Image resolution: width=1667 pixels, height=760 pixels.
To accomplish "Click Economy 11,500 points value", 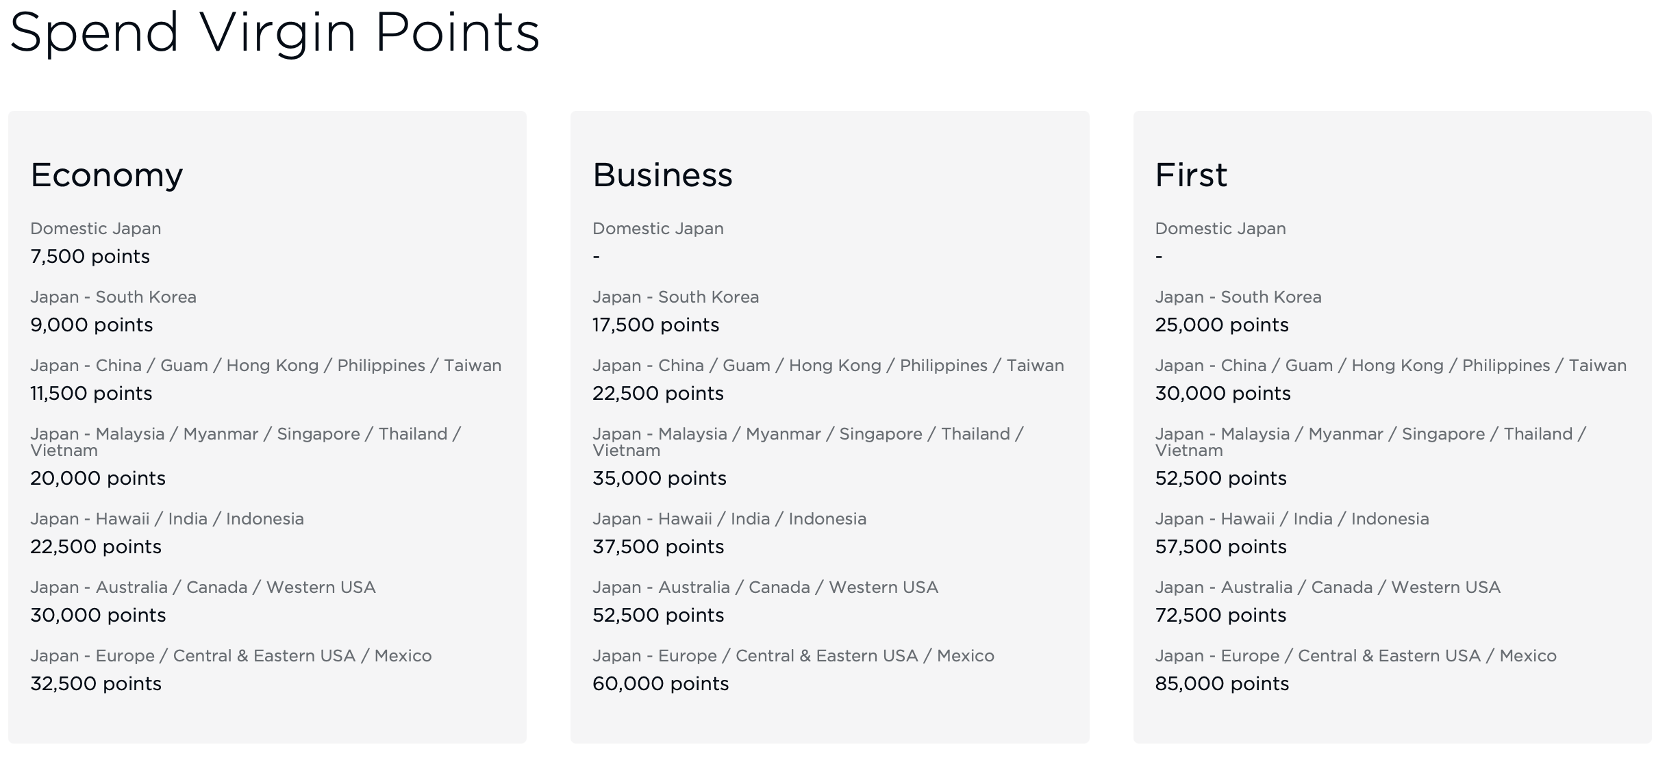I will pyautogui.click(x=91, y=394).
